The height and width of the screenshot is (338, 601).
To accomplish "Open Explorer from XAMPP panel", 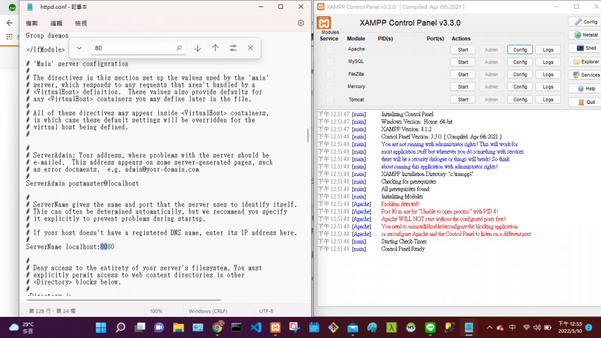I will 585,62.
